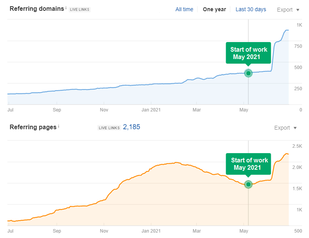Click info icon beside Referring pages title

[59, 126]
